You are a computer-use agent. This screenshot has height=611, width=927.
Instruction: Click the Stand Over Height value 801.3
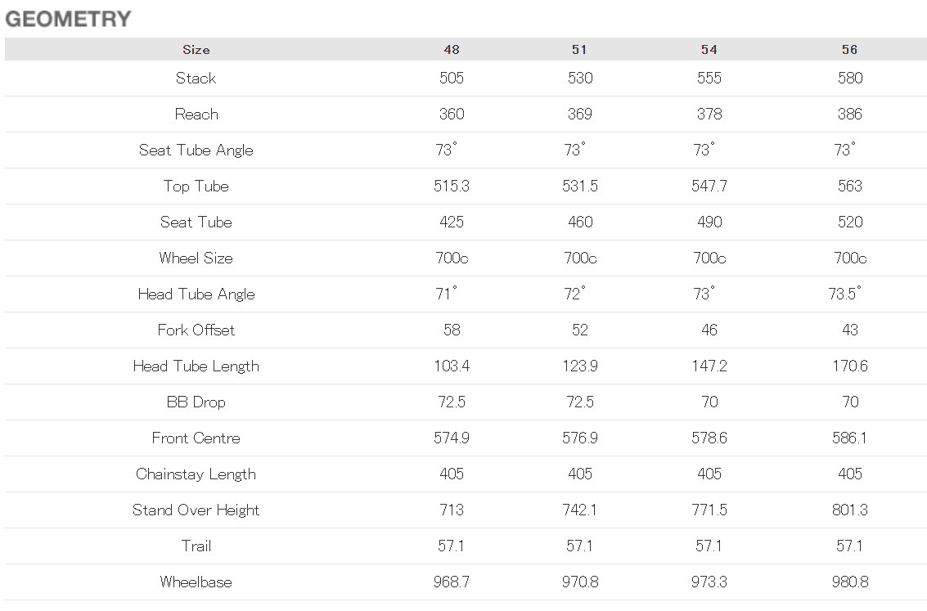click(x=849, y=510)
